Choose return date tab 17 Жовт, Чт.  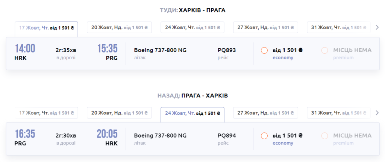46,113
